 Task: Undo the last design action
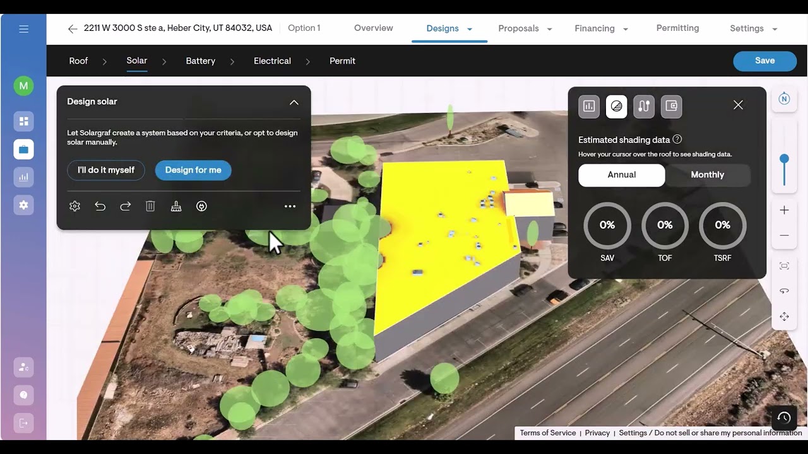100,206
